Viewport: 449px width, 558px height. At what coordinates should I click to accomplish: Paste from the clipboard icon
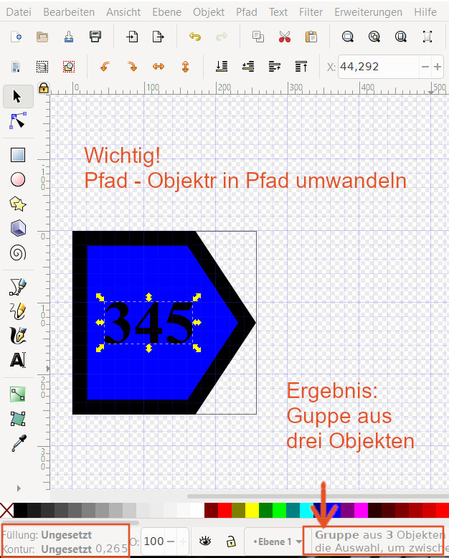coord(311,37)
